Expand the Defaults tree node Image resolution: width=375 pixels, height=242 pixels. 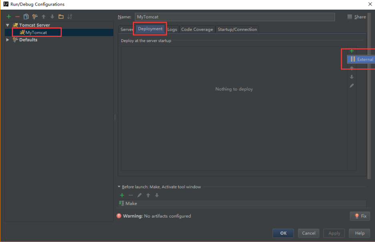(8, 40)
